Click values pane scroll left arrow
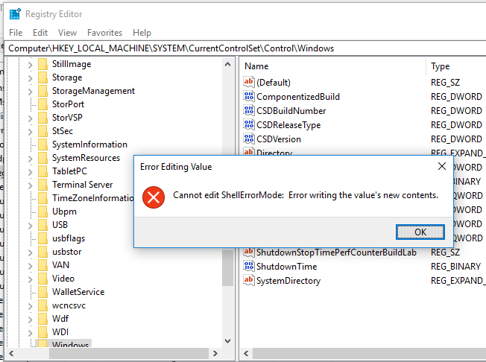This screenshot has width=486, height=362. coord(247,353)
